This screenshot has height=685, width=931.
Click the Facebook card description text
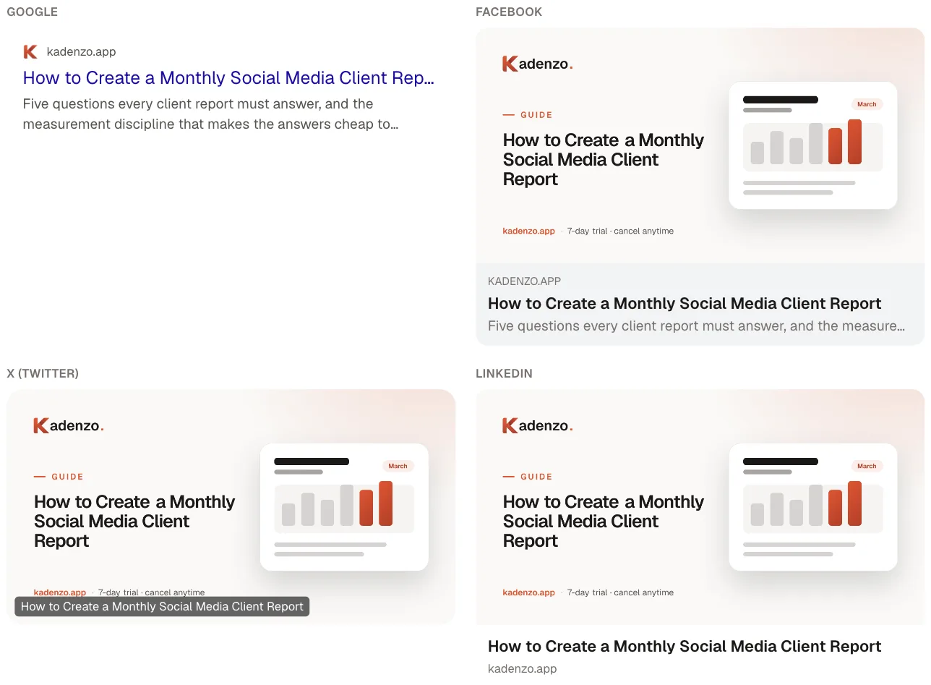tap(696, 326)
